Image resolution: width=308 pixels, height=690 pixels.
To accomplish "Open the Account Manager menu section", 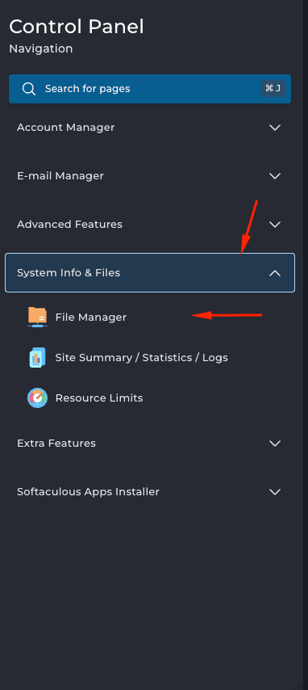I will coord(150,128).
